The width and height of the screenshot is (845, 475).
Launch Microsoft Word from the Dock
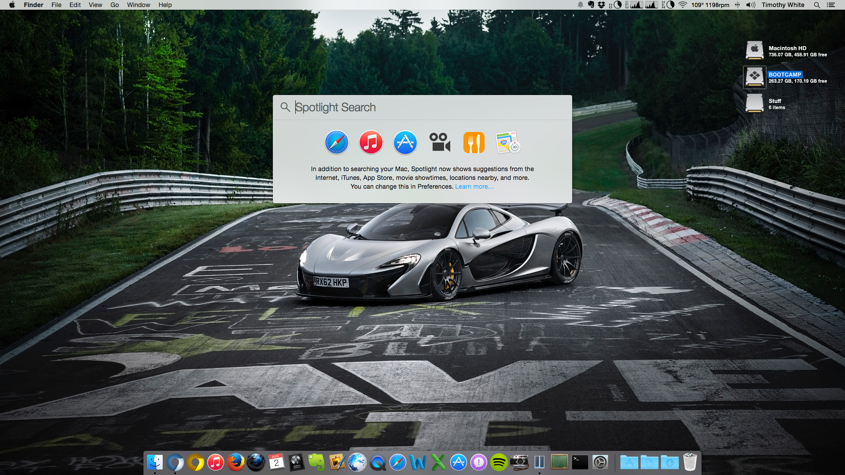click(418, 462)
